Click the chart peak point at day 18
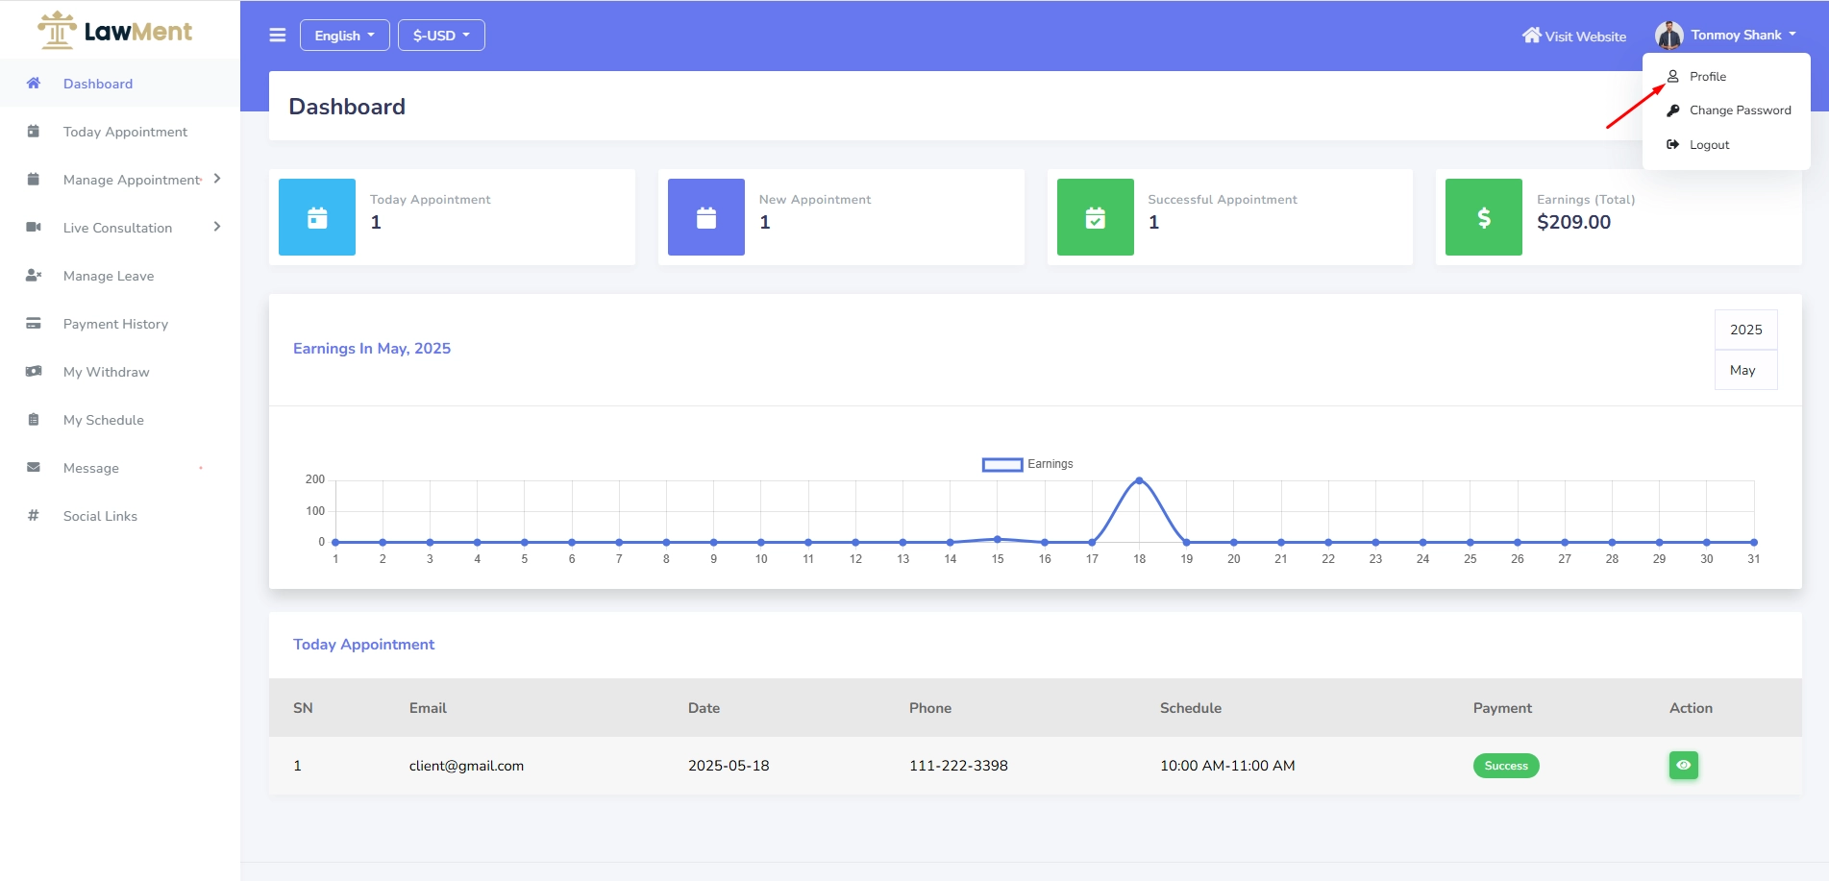The image size is (1829, 881). [1139, 480]
